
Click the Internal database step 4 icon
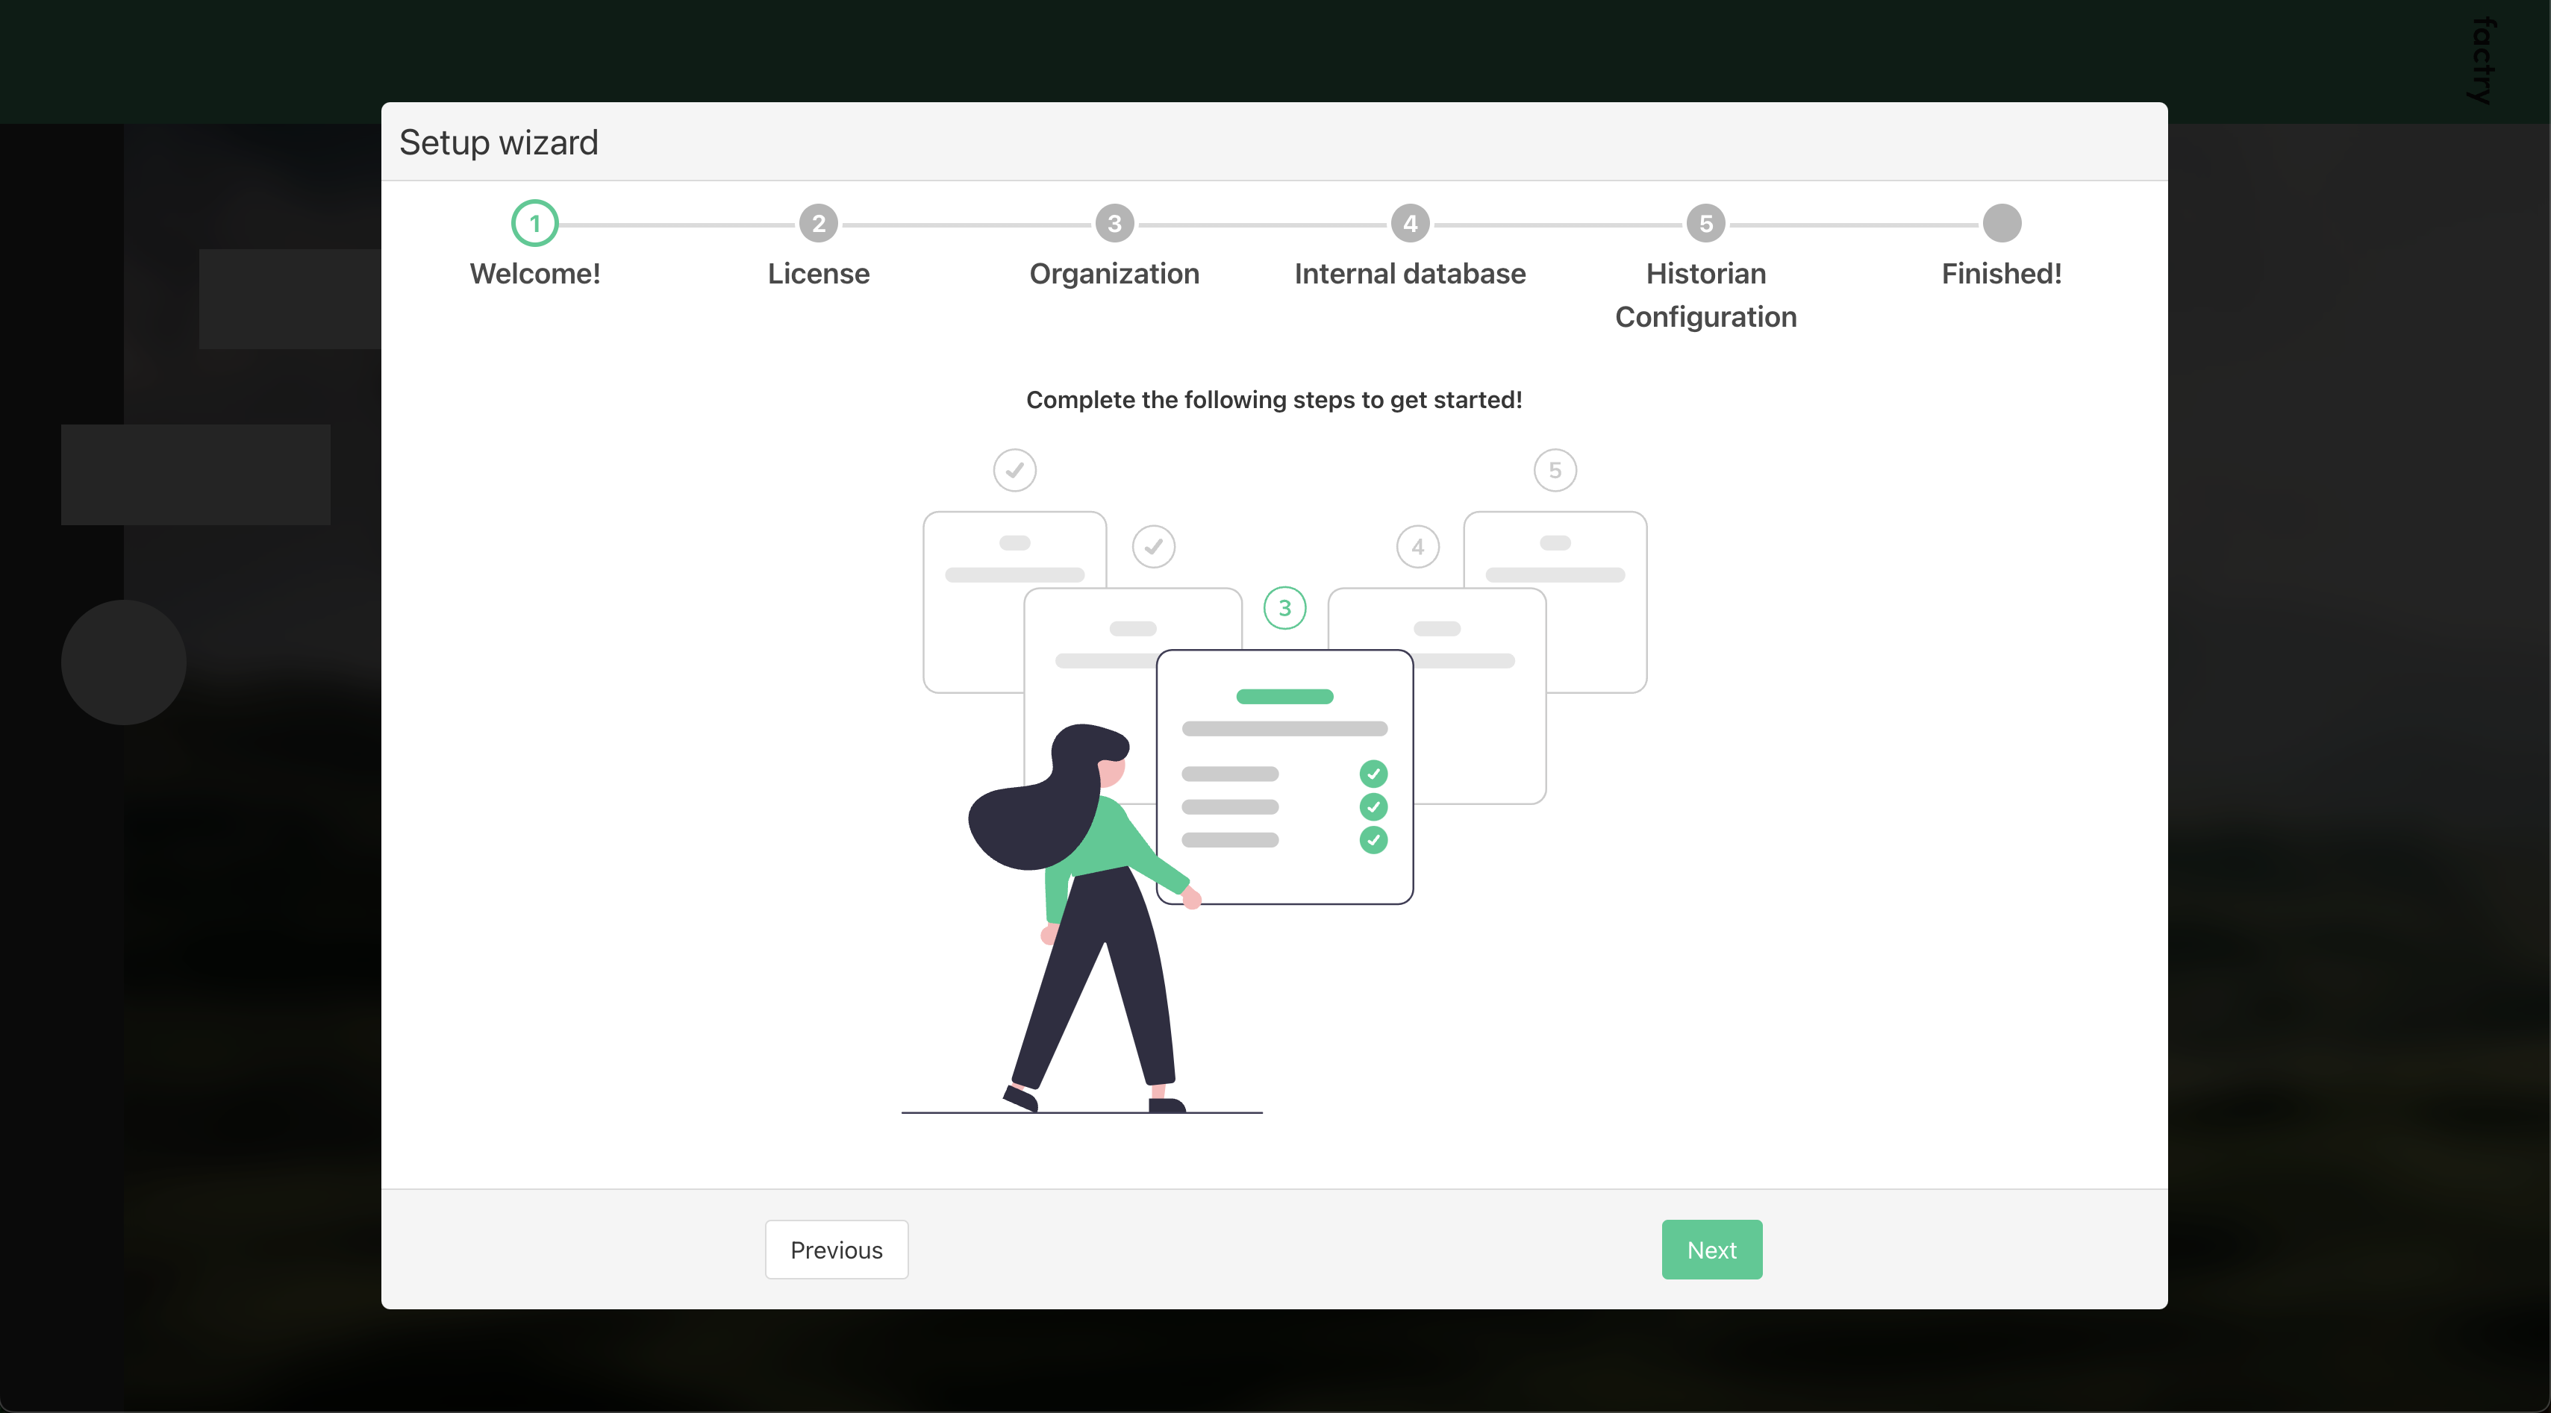[x=1410, y=223]
